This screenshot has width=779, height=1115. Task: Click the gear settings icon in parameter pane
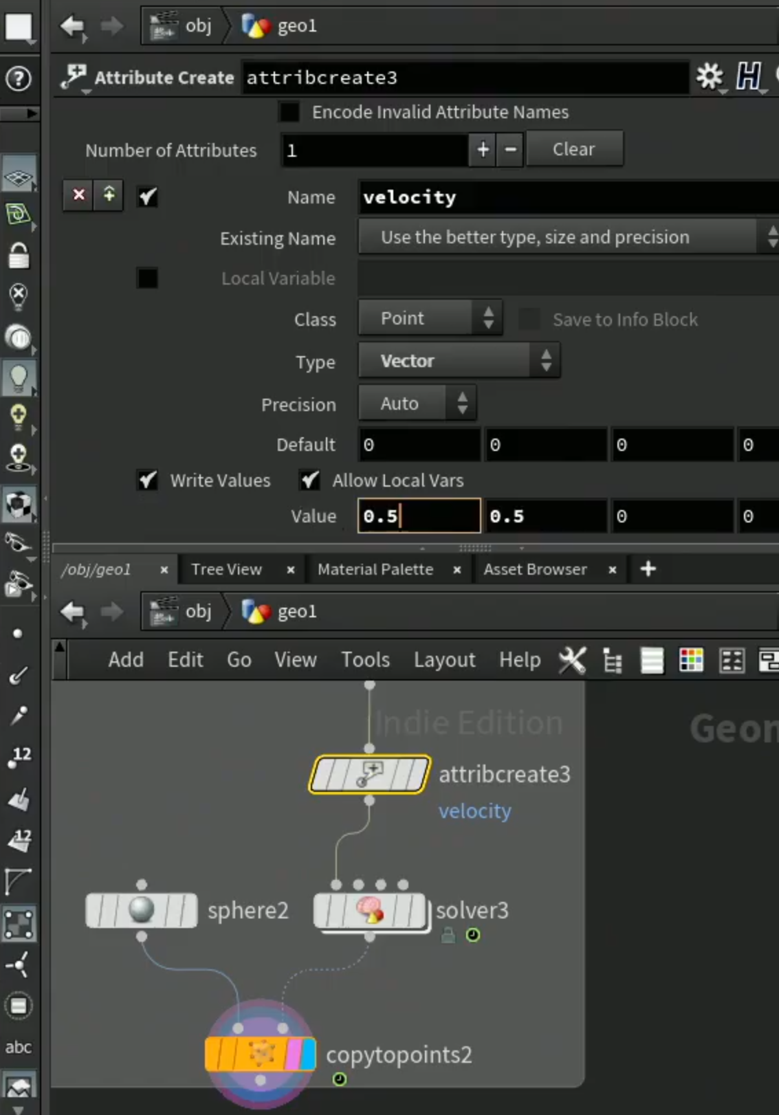coord(709,76)
